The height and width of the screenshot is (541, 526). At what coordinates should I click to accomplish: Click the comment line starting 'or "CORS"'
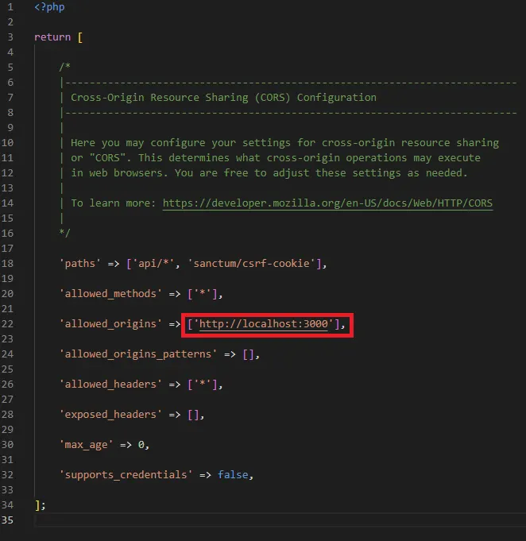click(x=276, y=157)
